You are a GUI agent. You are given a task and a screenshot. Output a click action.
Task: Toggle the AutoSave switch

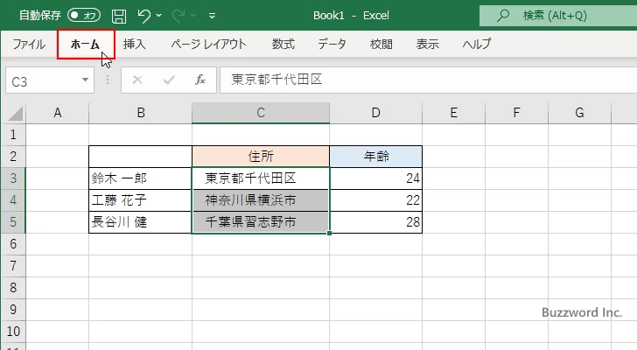(x=84, y=15)
